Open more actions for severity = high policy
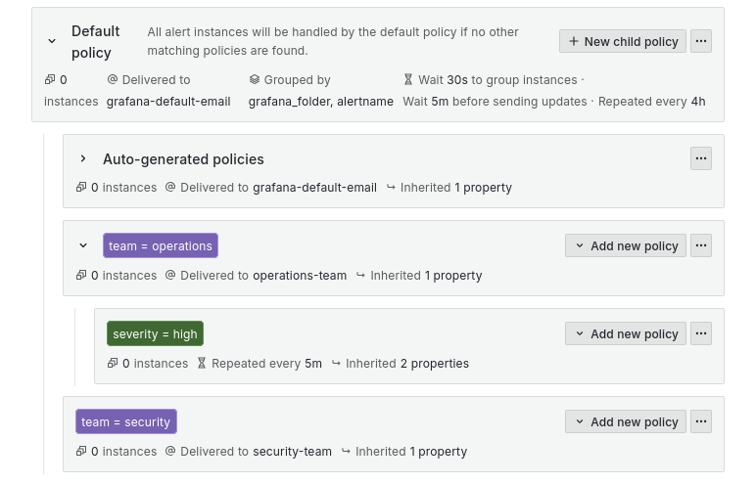 [x=701, y=333]
